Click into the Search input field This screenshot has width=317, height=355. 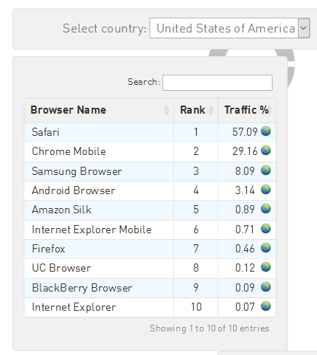click(x=217, y=83)
